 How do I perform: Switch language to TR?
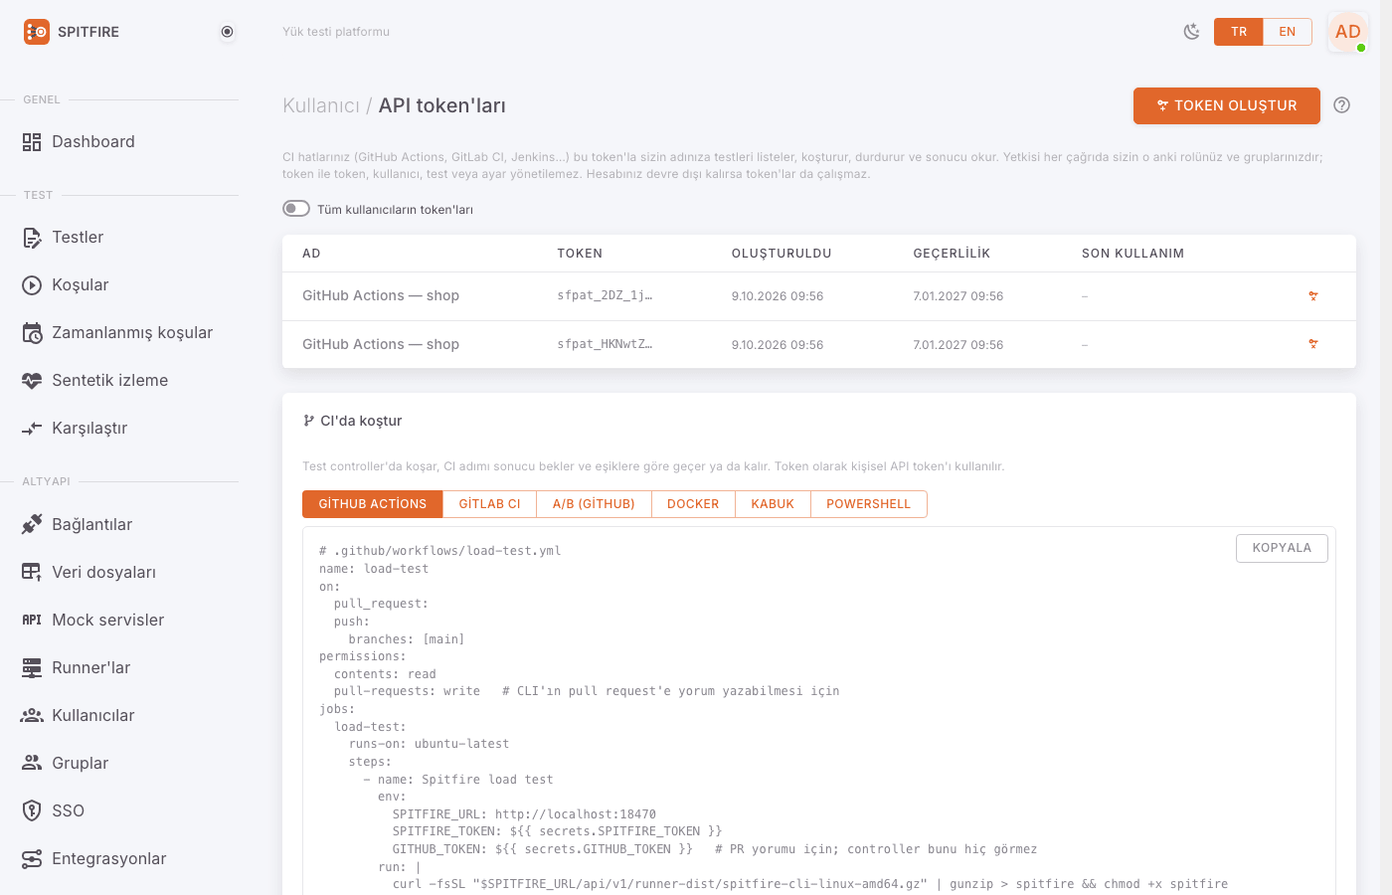click(x=1239, y=32)
